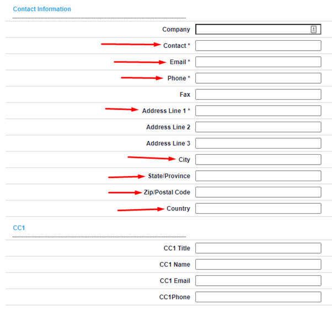The image size is (332, 315).
Task: Click into the Country field
Action: tap(258, 209)
